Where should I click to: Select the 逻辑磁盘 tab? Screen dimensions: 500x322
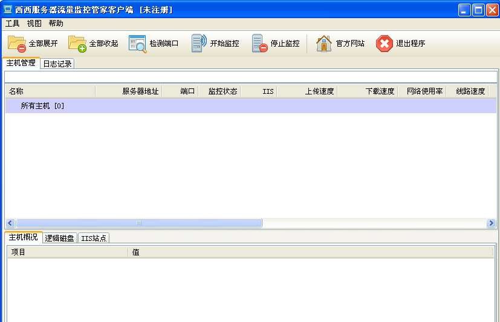pyautogui.click(x=60, y=238)
